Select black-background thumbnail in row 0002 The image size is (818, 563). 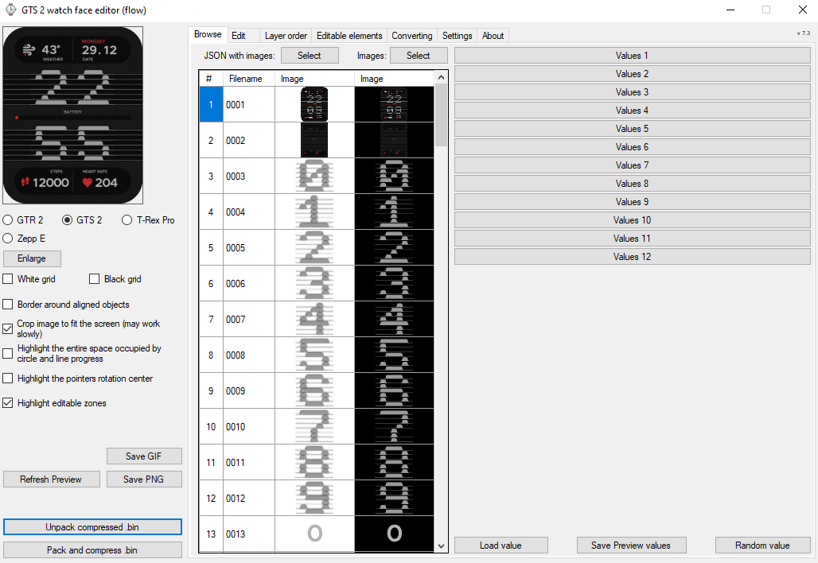point(394,140)
